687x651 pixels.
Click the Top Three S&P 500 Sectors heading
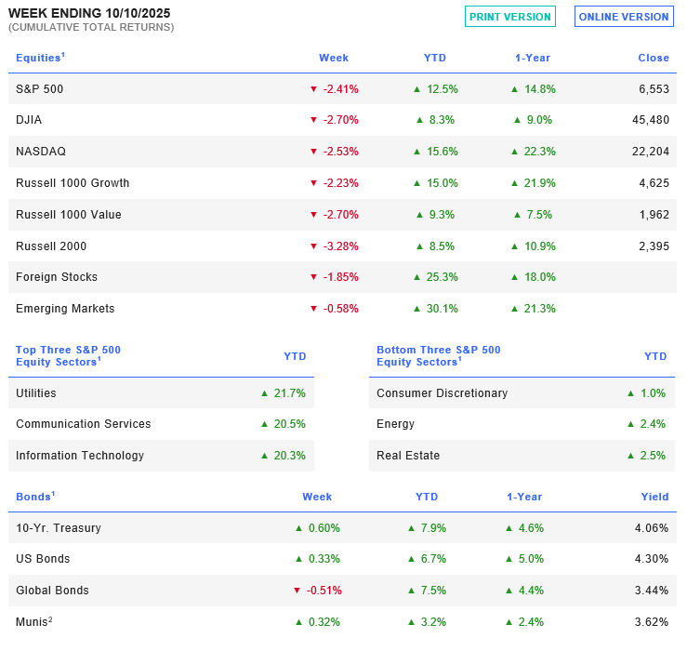[x=69, y=355]
